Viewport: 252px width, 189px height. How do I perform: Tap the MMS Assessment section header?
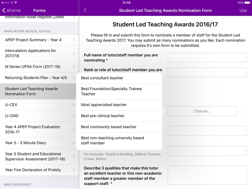click(x=18, y=185)
